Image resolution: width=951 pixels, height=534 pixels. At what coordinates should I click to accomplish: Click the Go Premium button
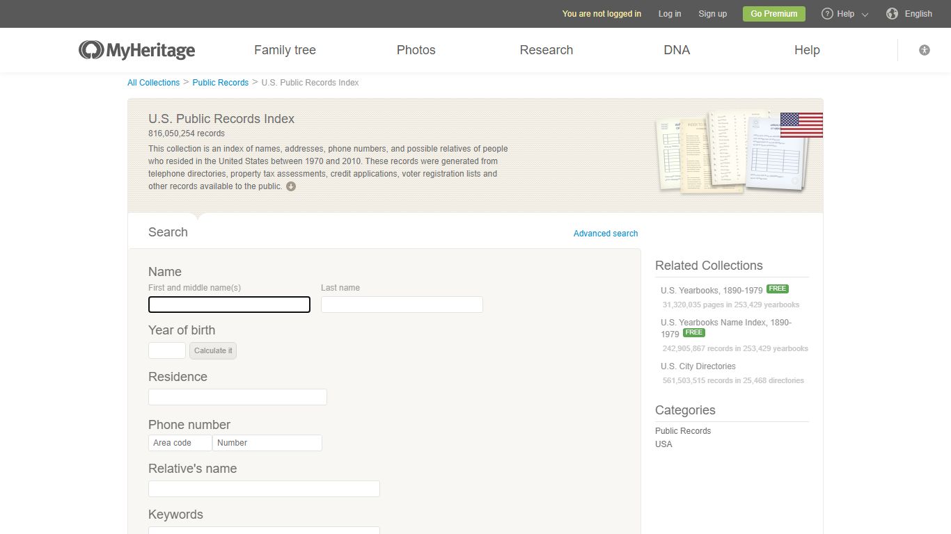(774, 14)
